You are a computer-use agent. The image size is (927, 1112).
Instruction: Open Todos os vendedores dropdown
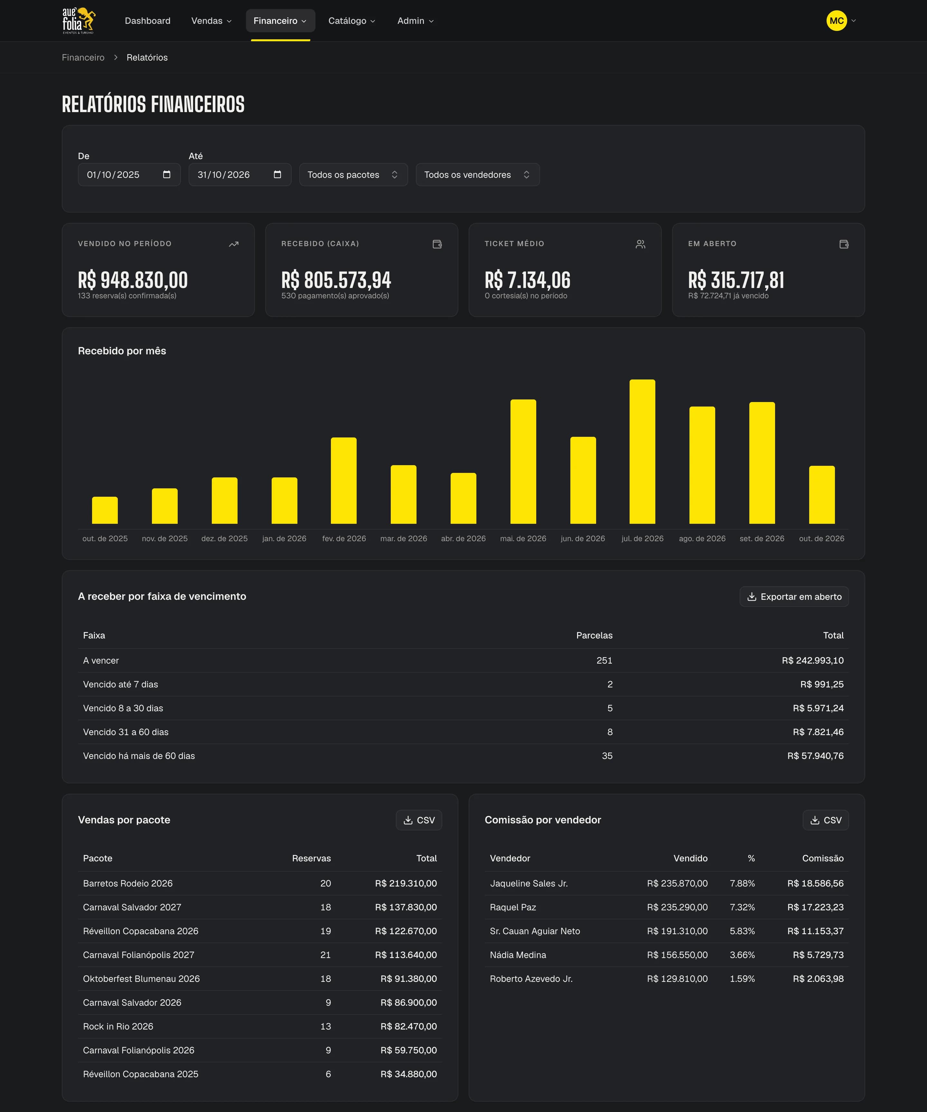tap(478, 175)
